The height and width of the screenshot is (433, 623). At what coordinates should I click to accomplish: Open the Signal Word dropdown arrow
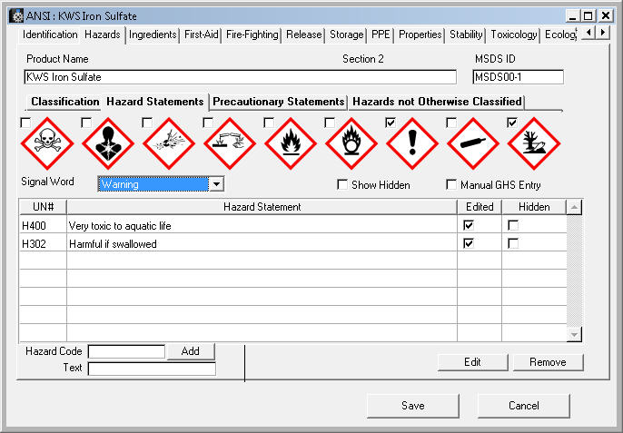coord(216,184)
